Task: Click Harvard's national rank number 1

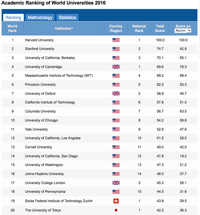Action: point(139,40)
